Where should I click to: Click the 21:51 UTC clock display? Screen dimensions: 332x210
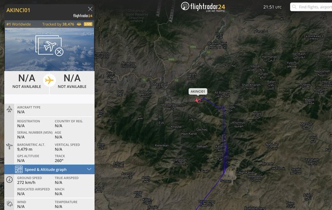272,7
